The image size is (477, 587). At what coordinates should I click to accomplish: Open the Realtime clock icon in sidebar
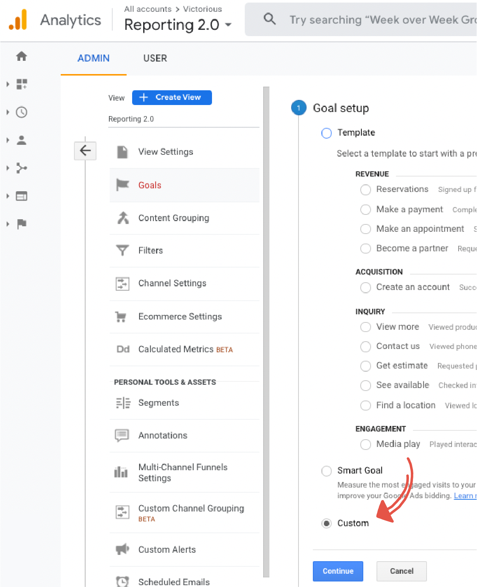pyautogui.click(x=21, y=112)
